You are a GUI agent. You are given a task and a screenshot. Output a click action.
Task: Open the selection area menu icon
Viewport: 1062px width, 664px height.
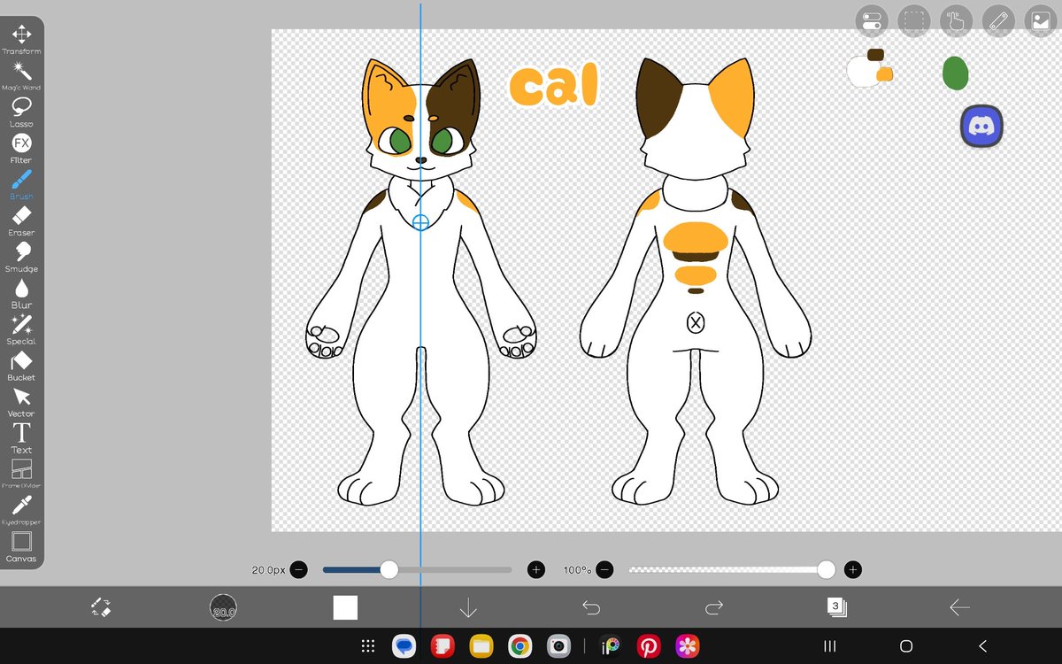(x=913, y=21)
